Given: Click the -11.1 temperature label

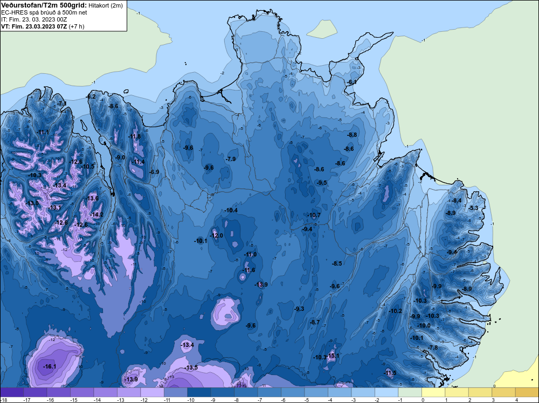Looking at the screenshot, I should [x=43, y=132].
